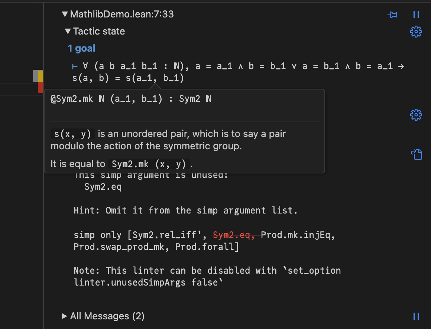Viewport: 431px width, 329px height.
Task: Pause updating in the MathlibDemo.lean header row
Action: (x=416, y=15)
